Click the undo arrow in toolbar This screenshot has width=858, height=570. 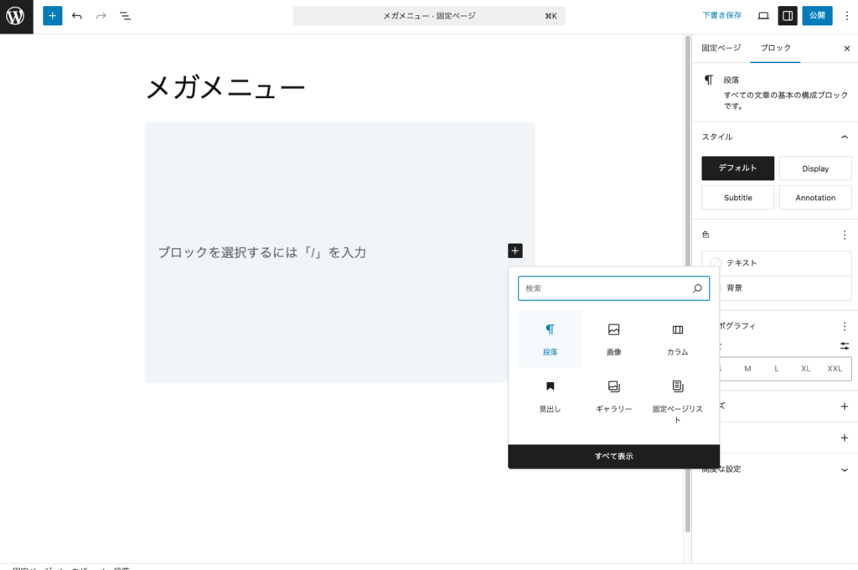pos(77,15)
